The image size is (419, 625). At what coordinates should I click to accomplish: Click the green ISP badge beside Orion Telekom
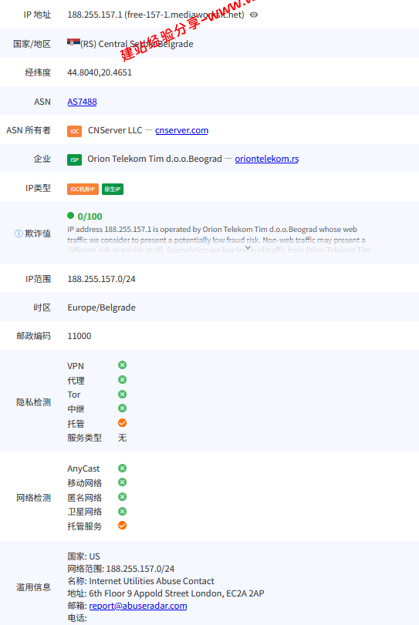74,160
